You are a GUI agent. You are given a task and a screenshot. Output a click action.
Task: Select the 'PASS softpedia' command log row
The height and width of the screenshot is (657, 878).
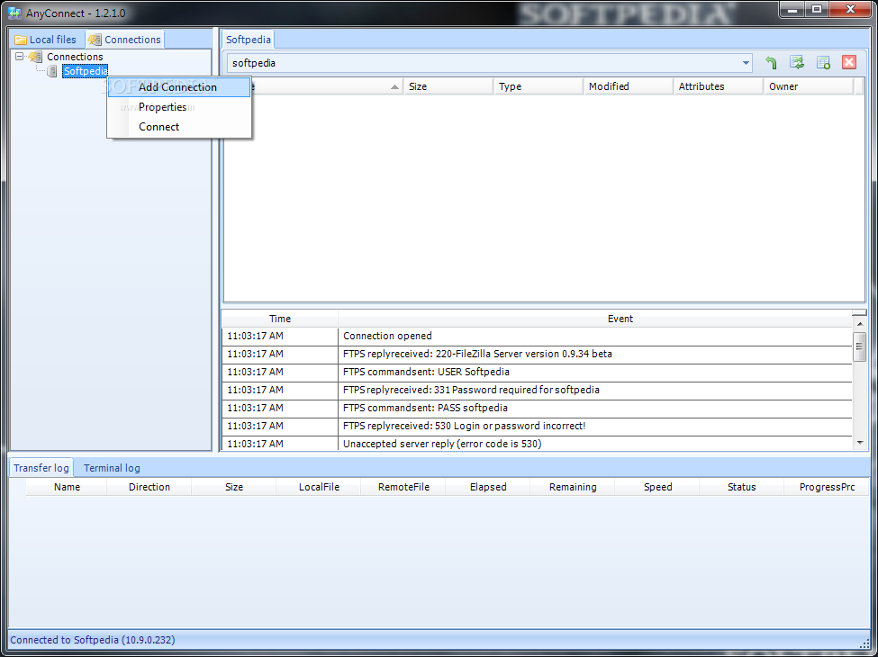[538, 408]
